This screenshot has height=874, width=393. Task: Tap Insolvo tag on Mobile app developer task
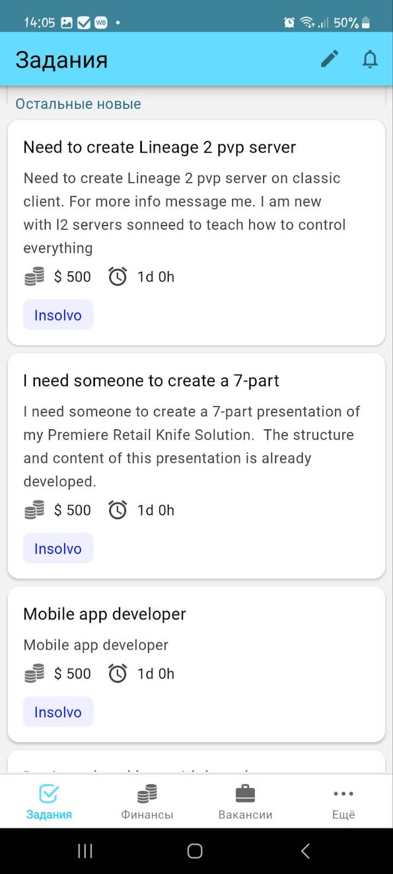58,712
